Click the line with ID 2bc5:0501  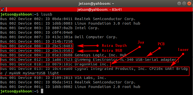(x=37, y=51)
